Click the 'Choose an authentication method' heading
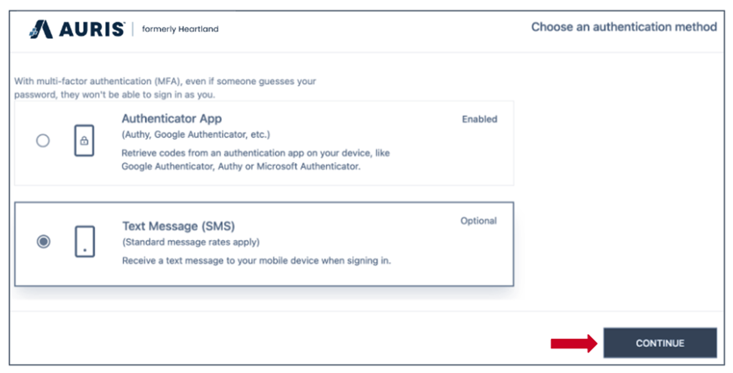The image size is (733, 373). pyautogui.click(x=624, y=27)
